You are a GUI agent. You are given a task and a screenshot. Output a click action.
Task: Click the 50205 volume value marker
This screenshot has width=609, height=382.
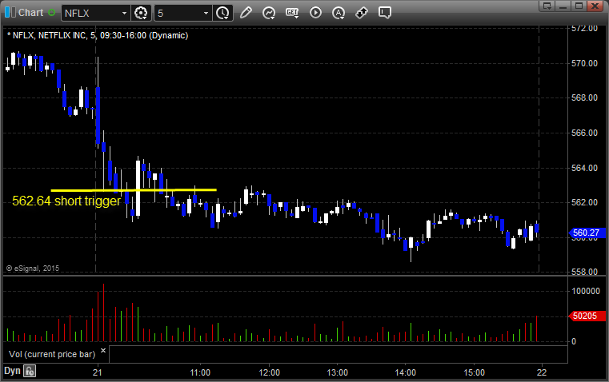587,316
